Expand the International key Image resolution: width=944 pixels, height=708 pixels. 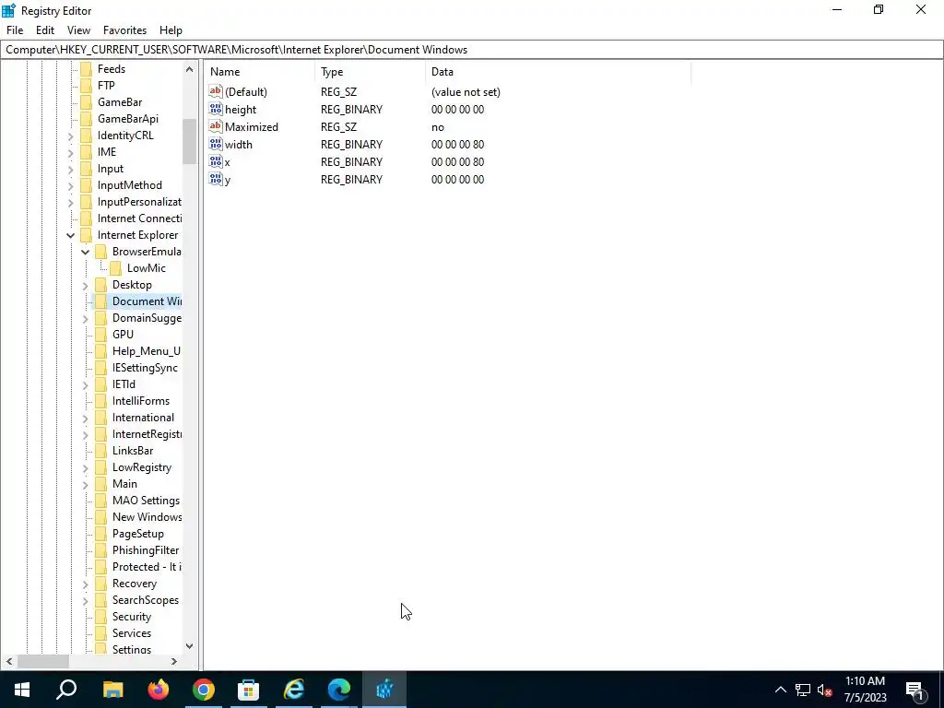tap(86, 418)
